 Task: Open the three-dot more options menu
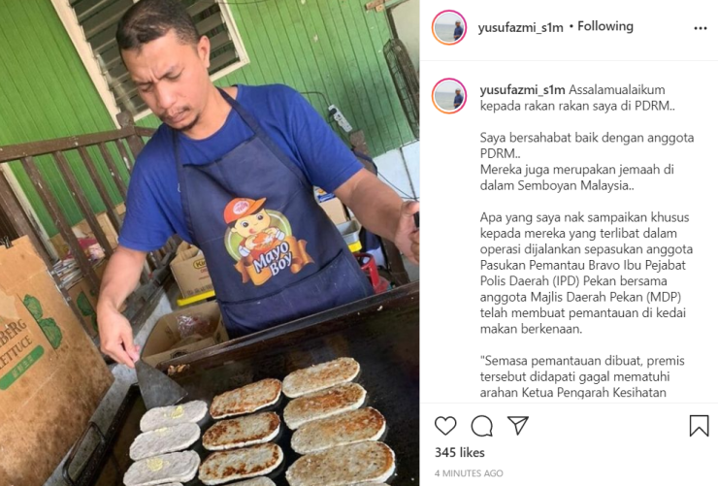tap(701, 28)
